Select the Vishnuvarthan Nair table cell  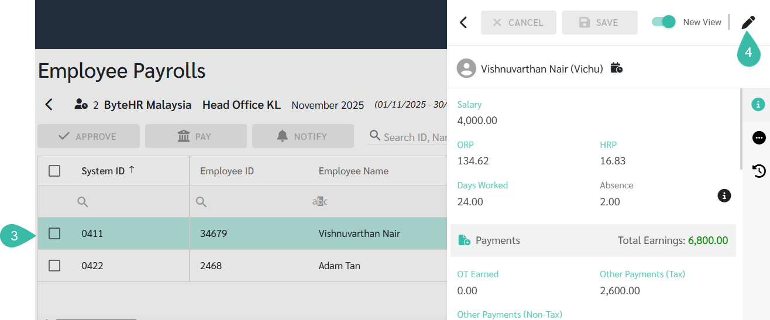point(359,233)
